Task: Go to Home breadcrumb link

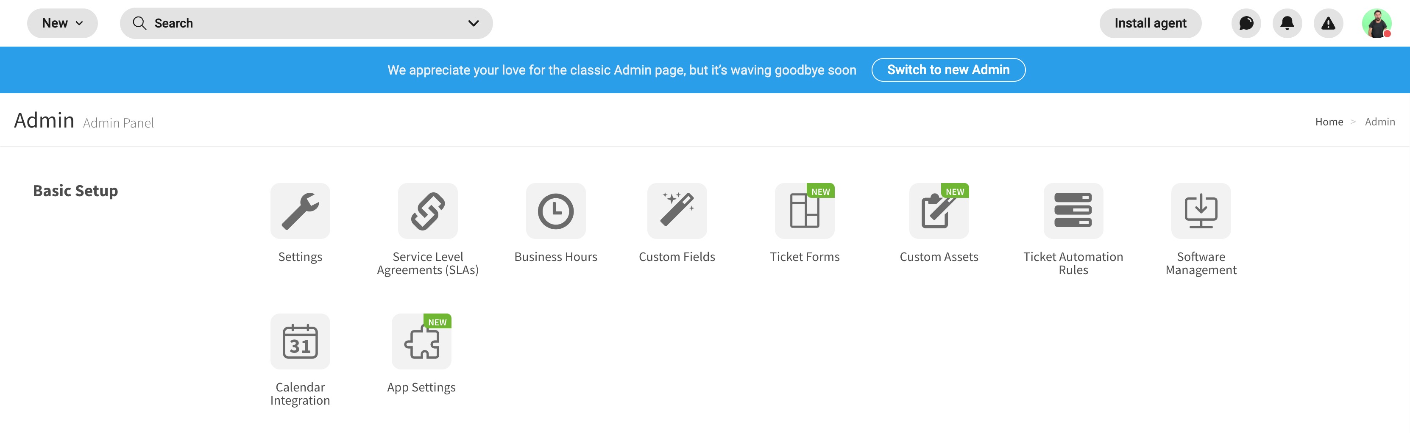Action: (x=1329, y=122)
